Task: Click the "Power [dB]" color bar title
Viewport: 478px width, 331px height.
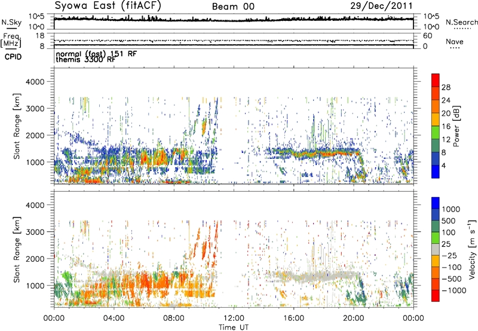Action: 456,126
